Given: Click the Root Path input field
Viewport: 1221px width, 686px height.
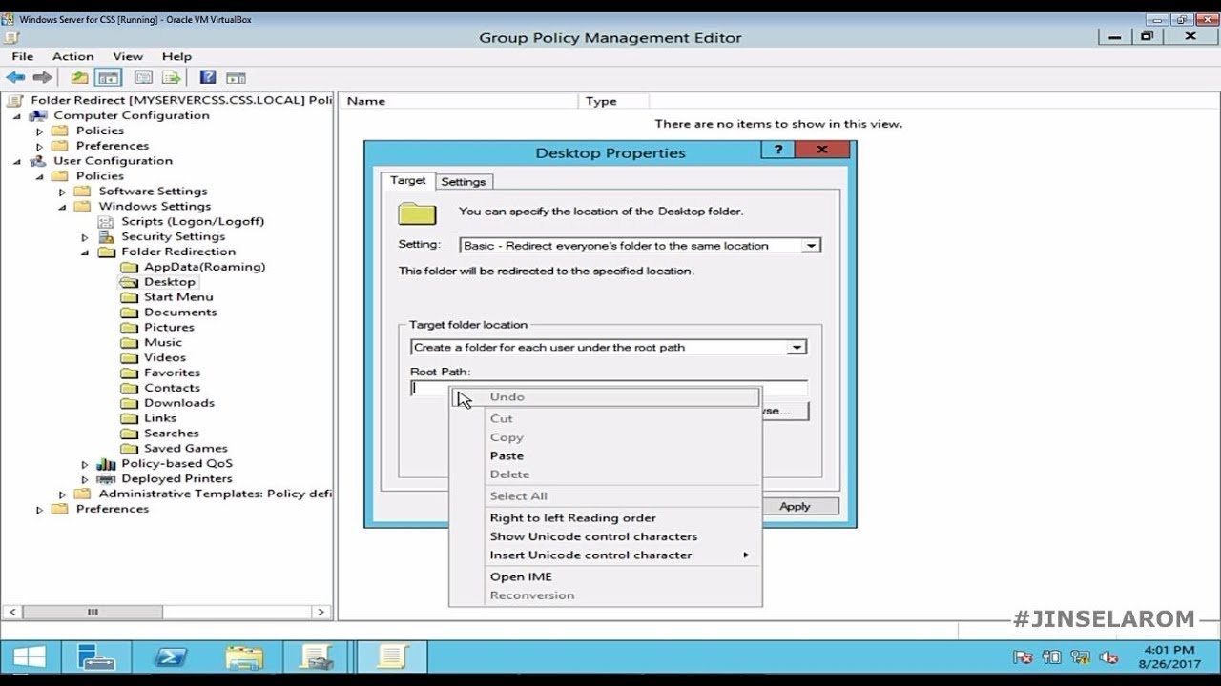Looking at the screenshot, I should pyautogui.click(x=609, y=388).
